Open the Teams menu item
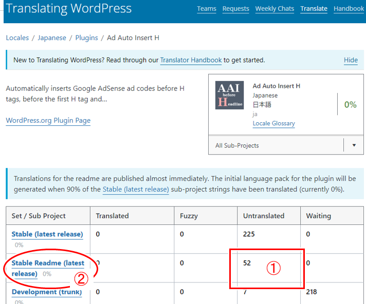 pos(207,9)
